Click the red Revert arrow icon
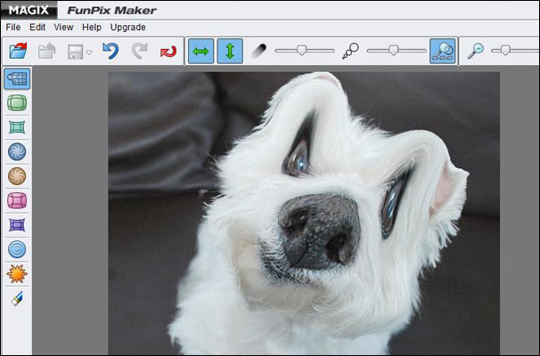This screenshot has height=356, width=540. pyautogui.click(x=168, y=52)
